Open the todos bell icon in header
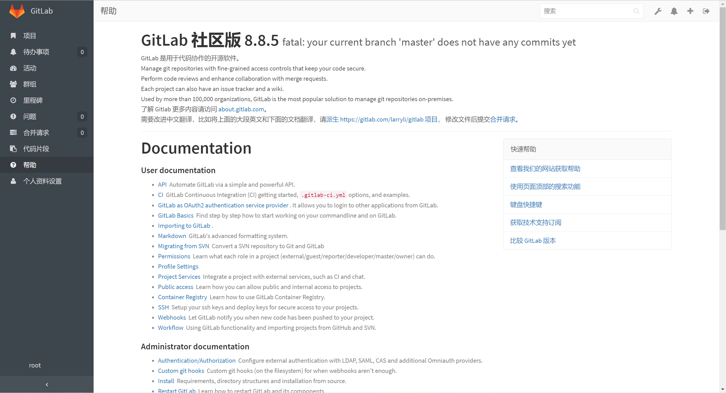 coord(674,11)
